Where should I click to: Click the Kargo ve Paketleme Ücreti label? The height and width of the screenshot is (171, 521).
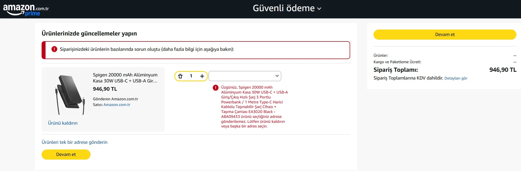397,62
